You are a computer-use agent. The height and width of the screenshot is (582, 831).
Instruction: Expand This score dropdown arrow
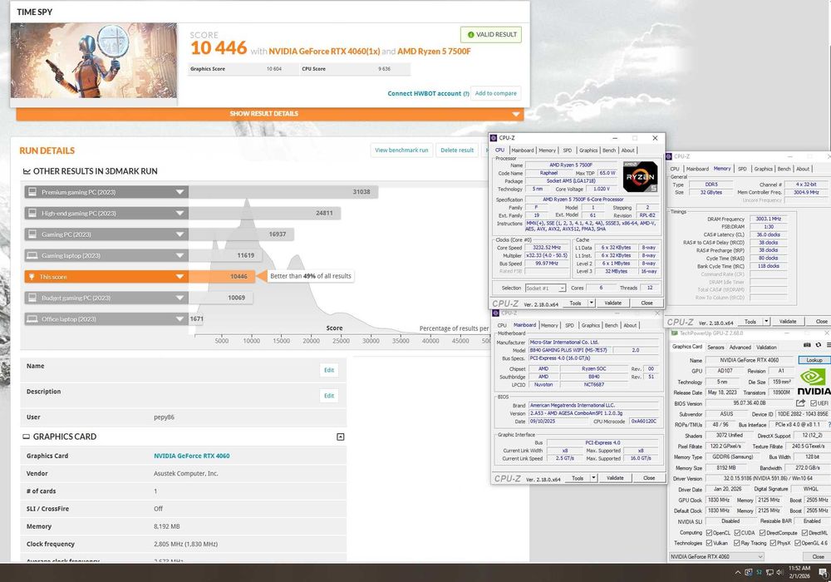coord(179,277)
